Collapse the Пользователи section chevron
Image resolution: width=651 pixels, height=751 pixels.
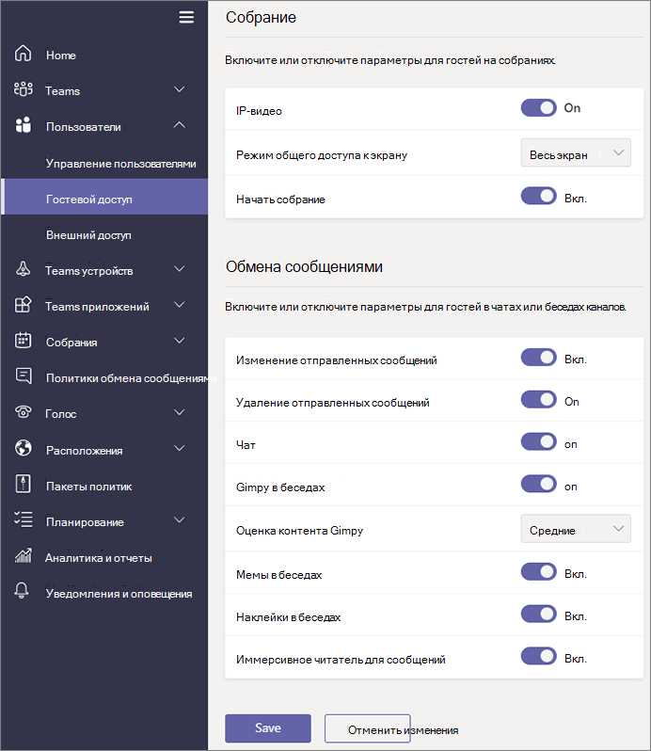180,126
